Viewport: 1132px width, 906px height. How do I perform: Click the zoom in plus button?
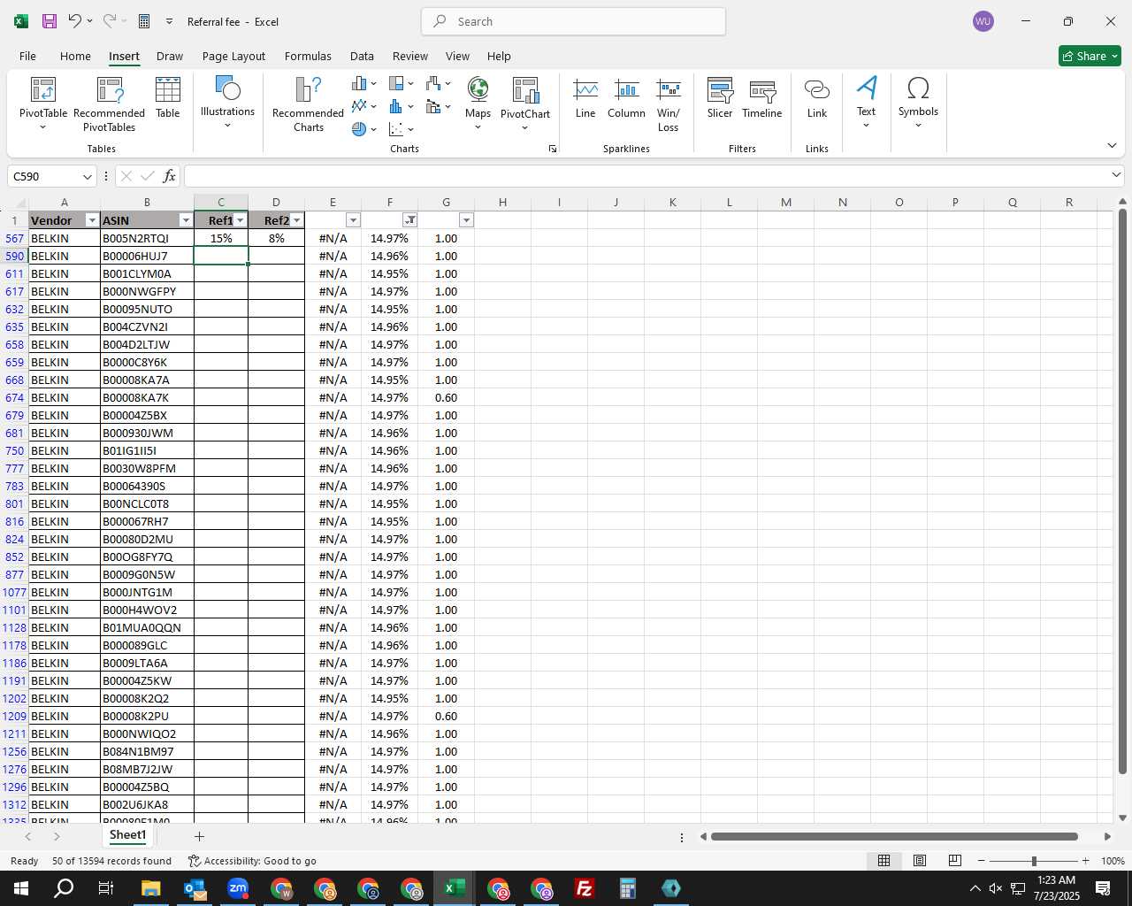(1085, 861)
